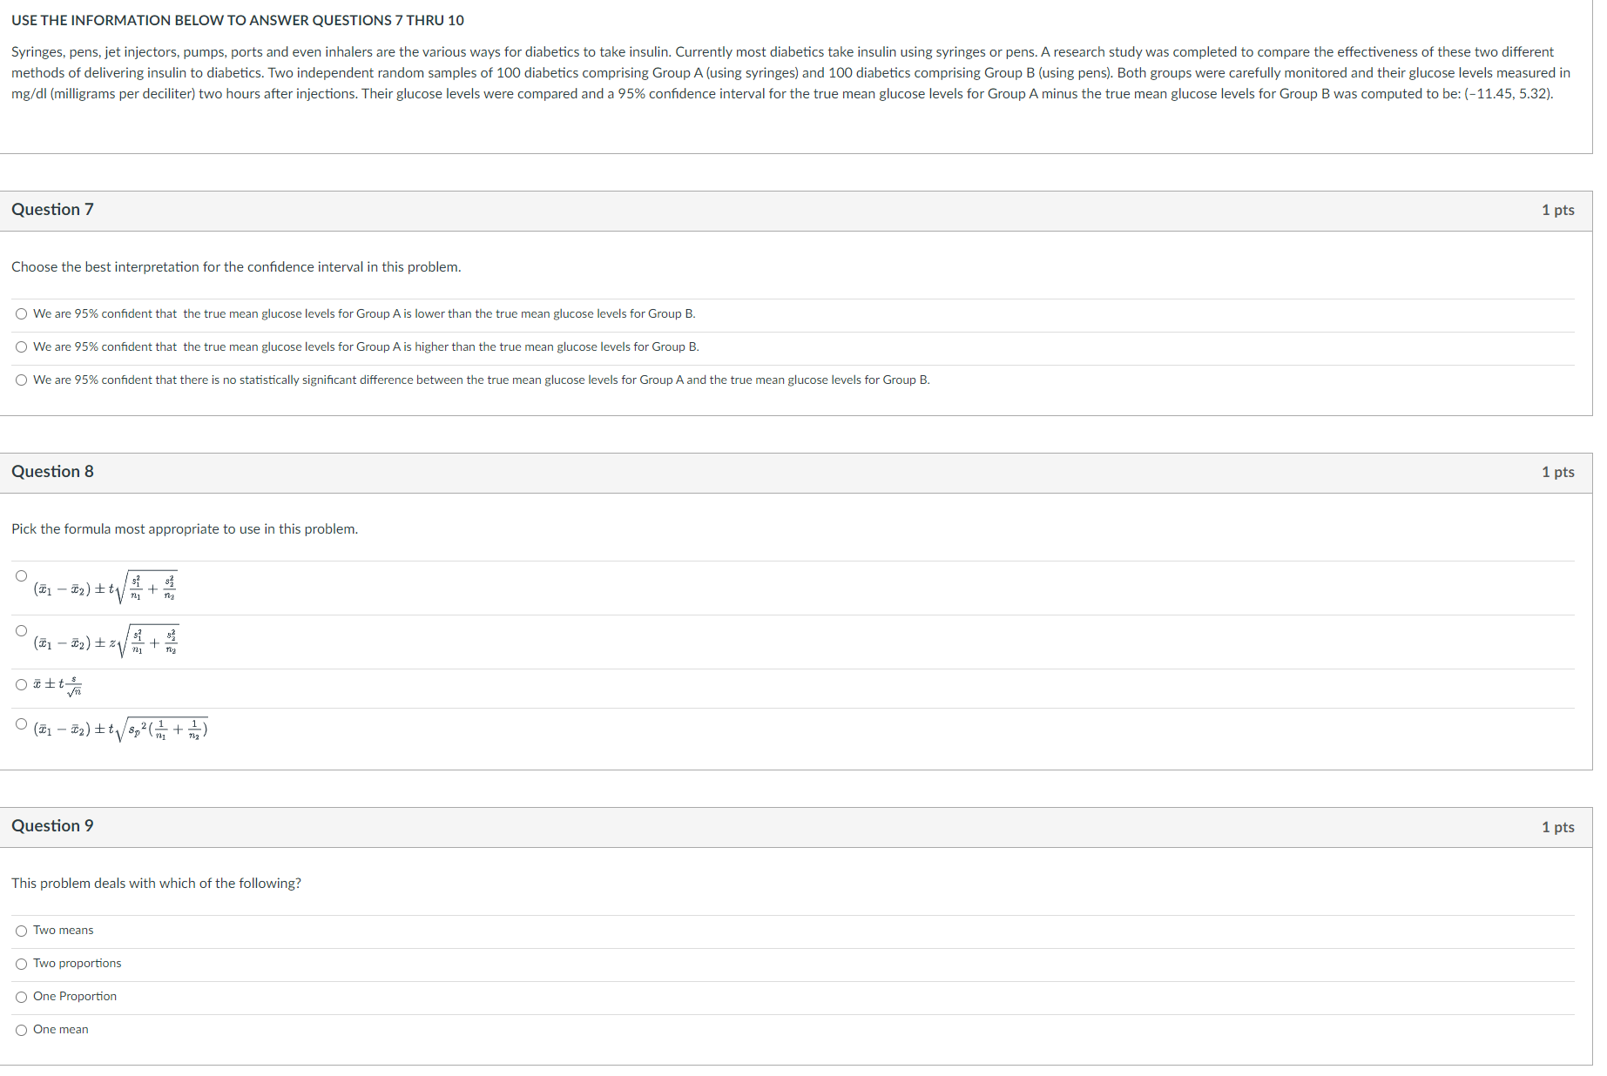Click 'Pick the formula most appropriate' prompt
The width and height of the screenshot is (1607, 1076).
[x=185, y=529]
